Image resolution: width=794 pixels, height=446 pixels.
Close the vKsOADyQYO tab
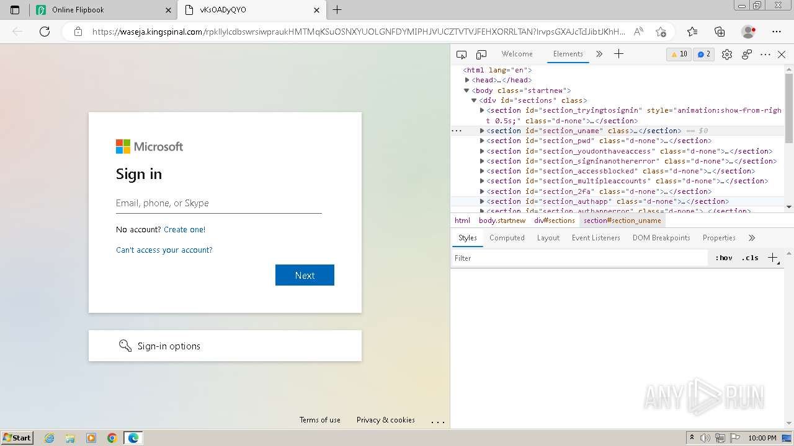317,10
